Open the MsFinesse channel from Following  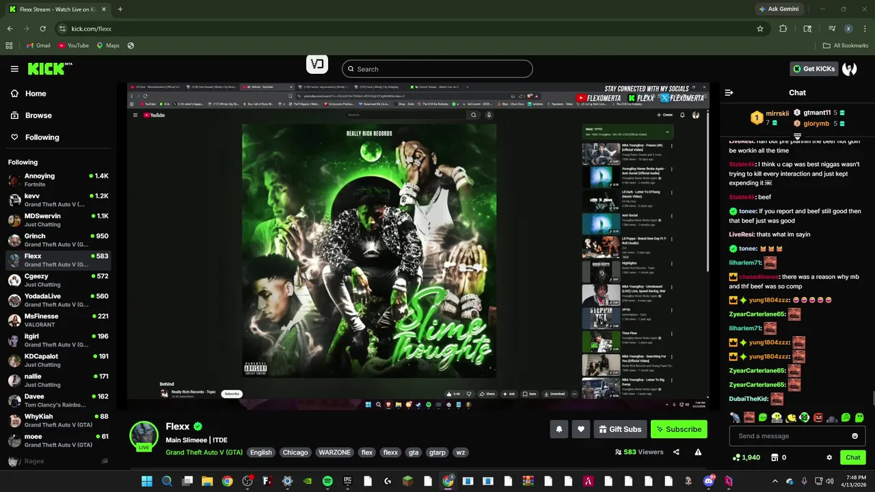(x=57, y=320)
